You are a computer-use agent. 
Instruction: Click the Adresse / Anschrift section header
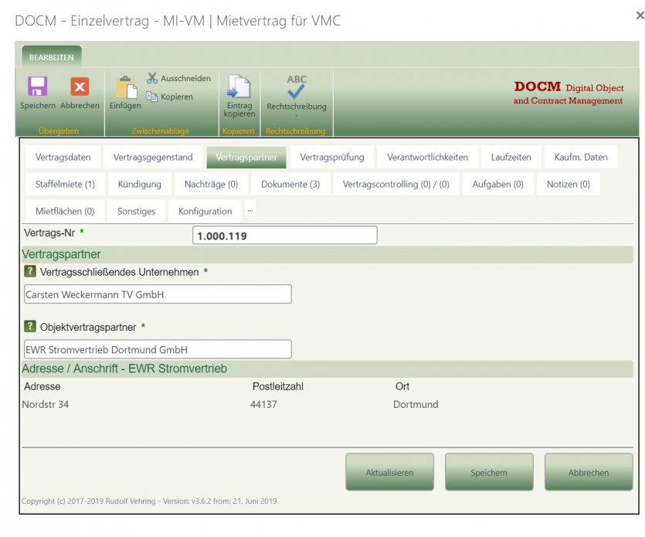coord(328,369)
